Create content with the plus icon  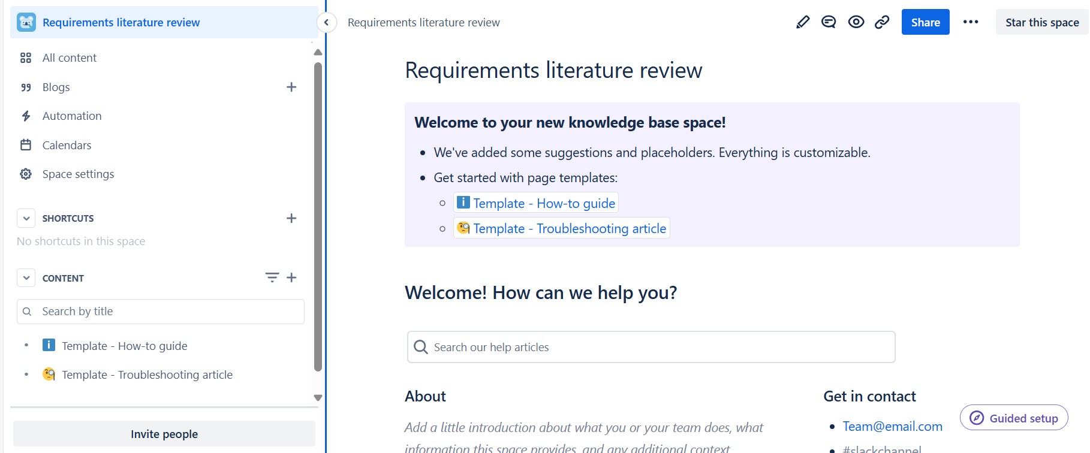pyautogui.click(x=291, y=277)
